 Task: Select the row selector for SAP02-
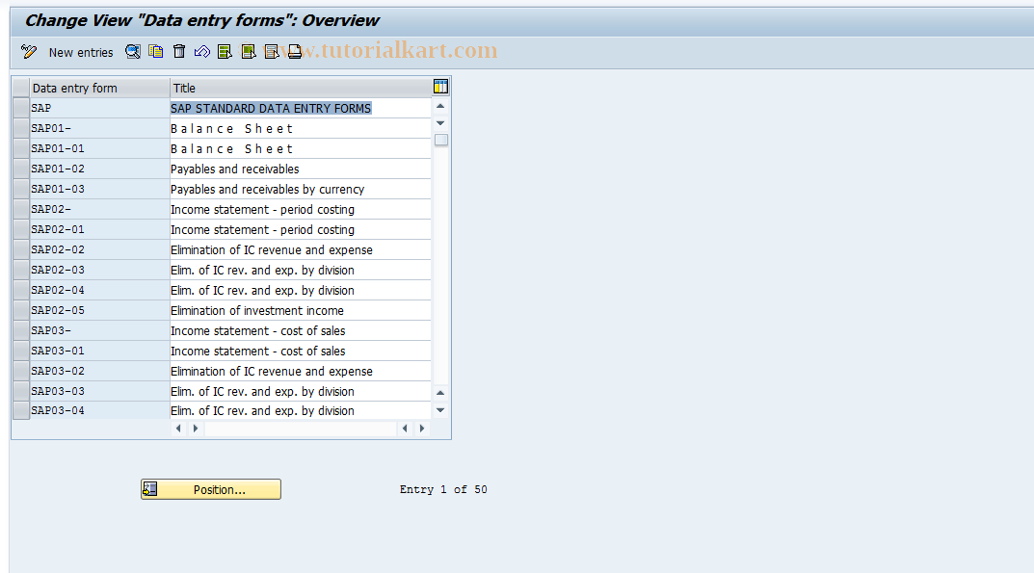pyautogui.click(x=21, y=209)
